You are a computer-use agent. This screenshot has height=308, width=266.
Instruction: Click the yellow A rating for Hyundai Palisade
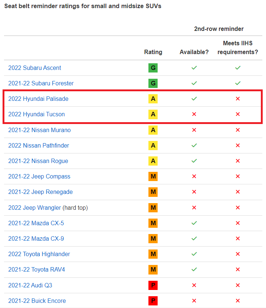click(153, 99)
